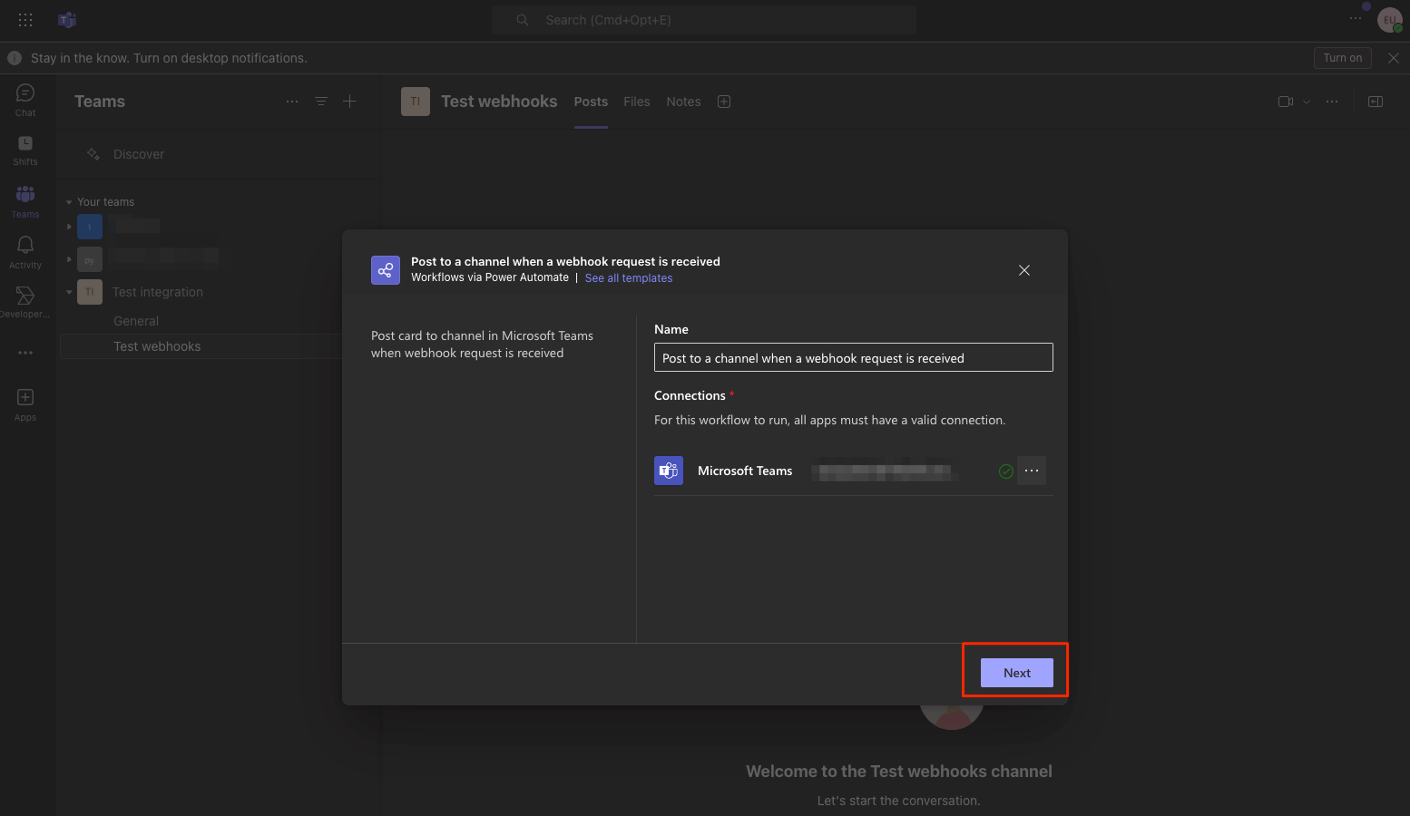Click the open channel details pane icon

click(x=1376, y=102)
